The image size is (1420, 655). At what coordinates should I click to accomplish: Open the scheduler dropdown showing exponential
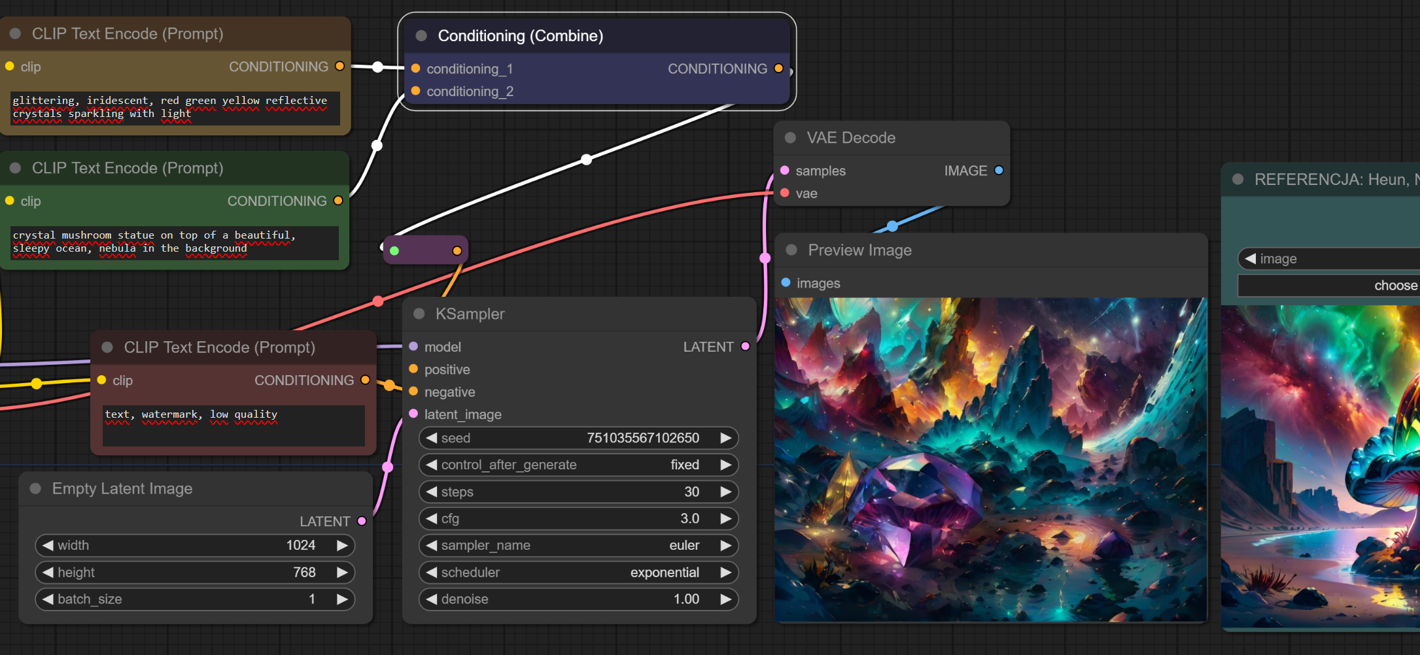pyautogui.click(x=578, y=573)
